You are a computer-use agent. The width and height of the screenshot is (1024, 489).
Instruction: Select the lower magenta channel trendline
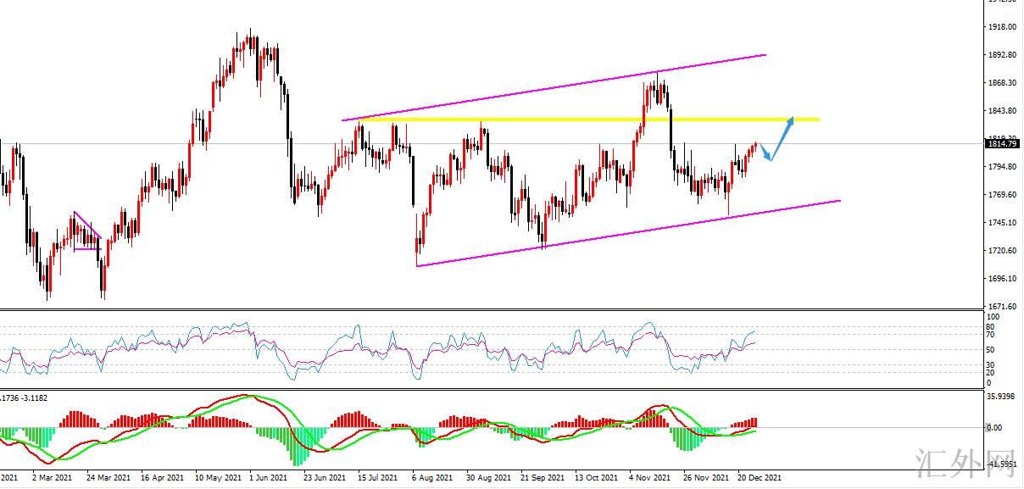(x=627, y=233)
